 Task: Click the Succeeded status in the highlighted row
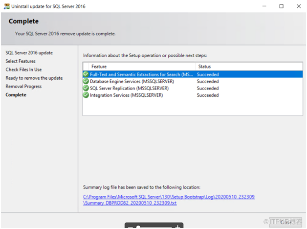tap(208, 74)
